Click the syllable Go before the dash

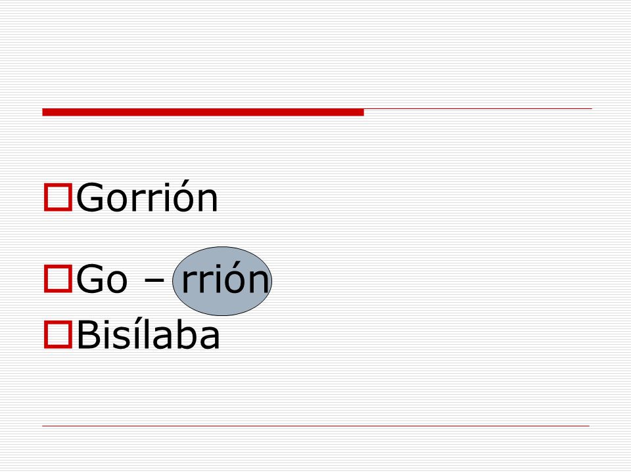102,279
